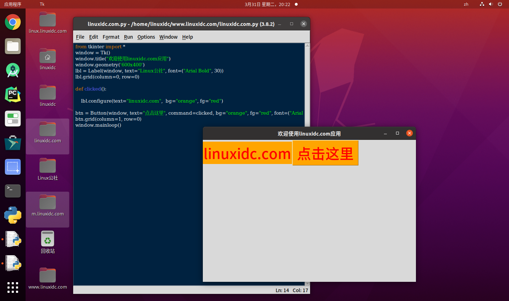This screenshot has height=301, width=509.
Task: Click the Ln: 14 status bar entry
Action: pos(282,290)
